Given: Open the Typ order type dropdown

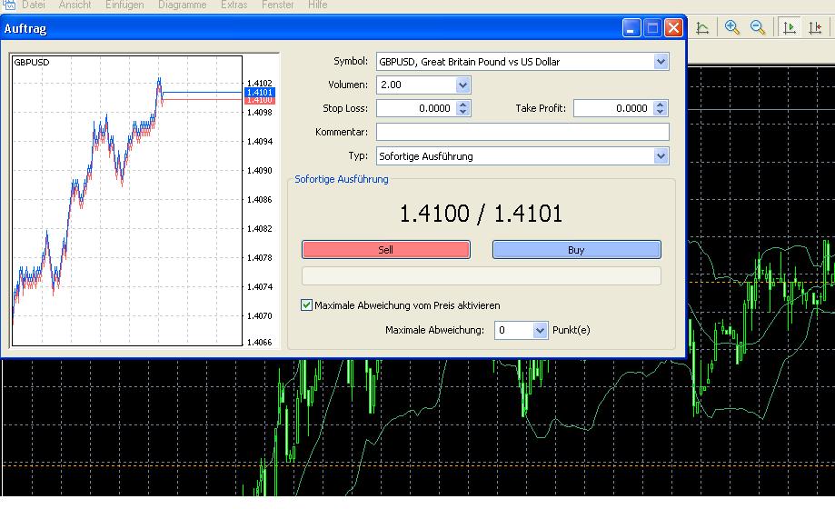Looking at the screenshot, I should coord(661,156).
